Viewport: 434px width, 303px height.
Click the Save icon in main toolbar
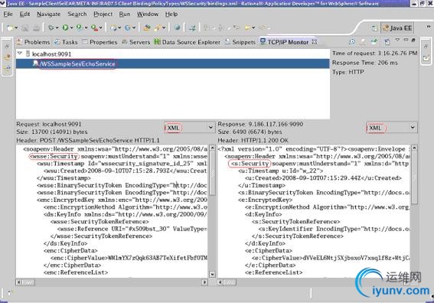tap(25, 28)
